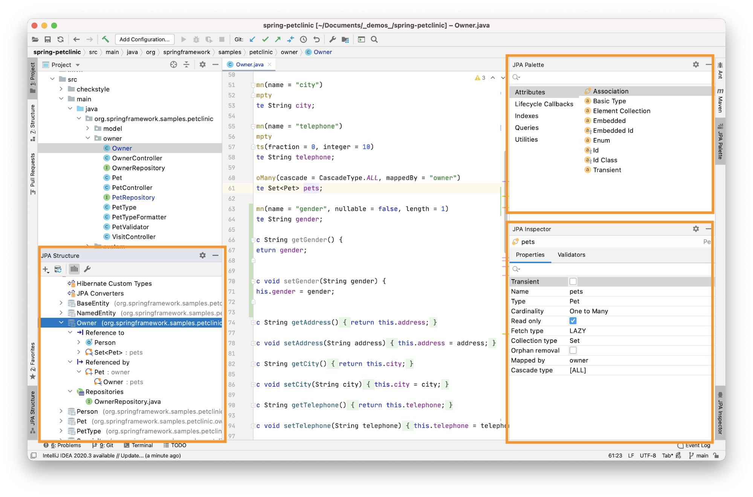The height and width of the screenshot is (497, 753).
Task: Select OwnerRepository.java in JPA Structure
Action: 127,401
